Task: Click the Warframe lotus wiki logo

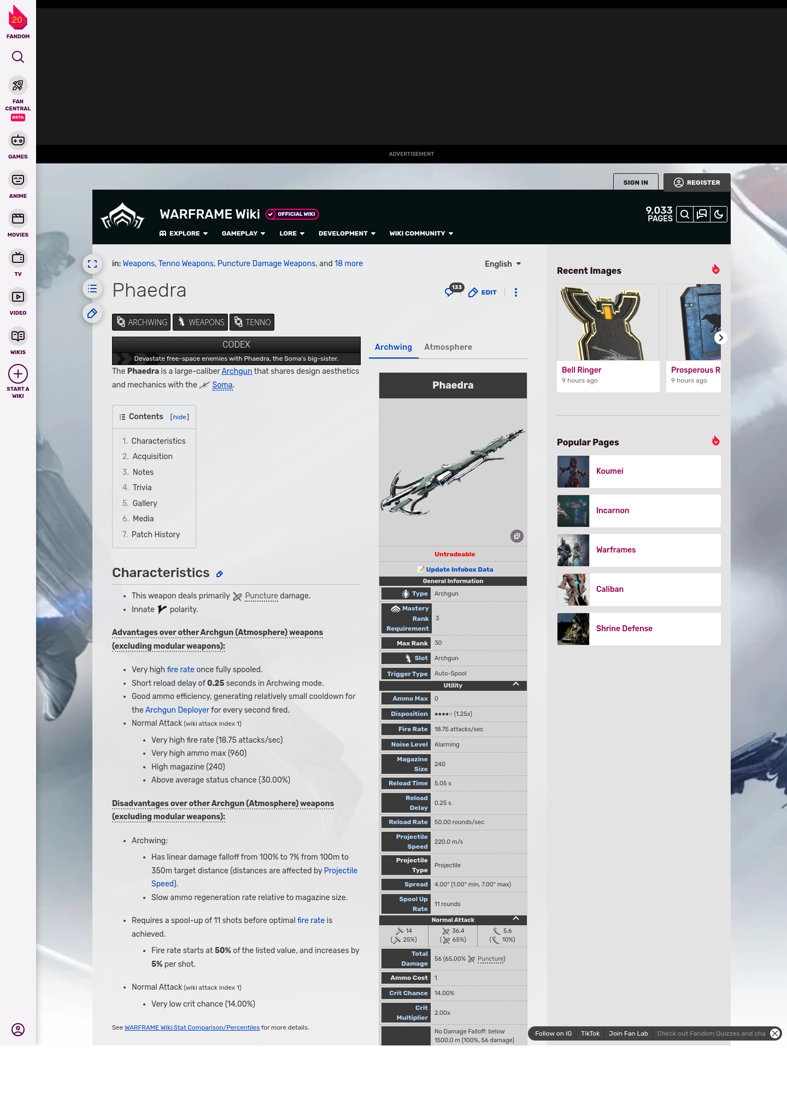Action: click(x=122, y=216)
